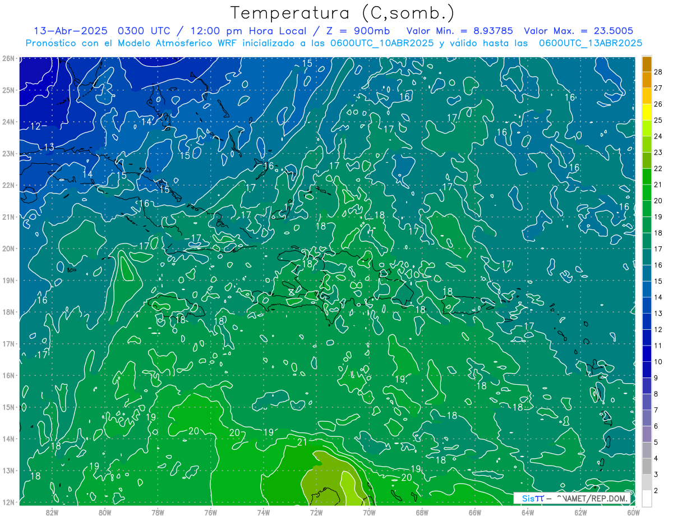This screenshot has height=520, width=673.
Task: Click the 'Z = 900mb' level text
Action: pyautogui.click(x=358, y=30)
